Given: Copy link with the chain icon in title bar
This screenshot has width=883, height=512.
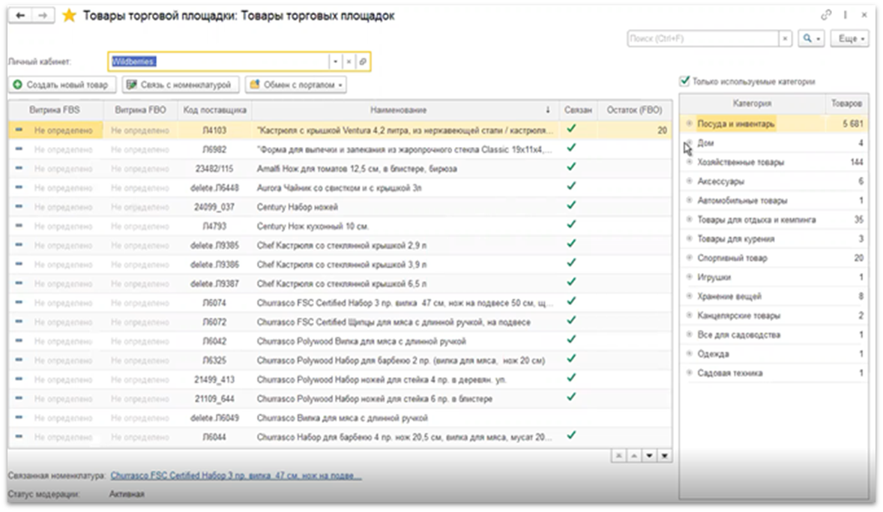Looking at the screenshot, I should point(826,15).
